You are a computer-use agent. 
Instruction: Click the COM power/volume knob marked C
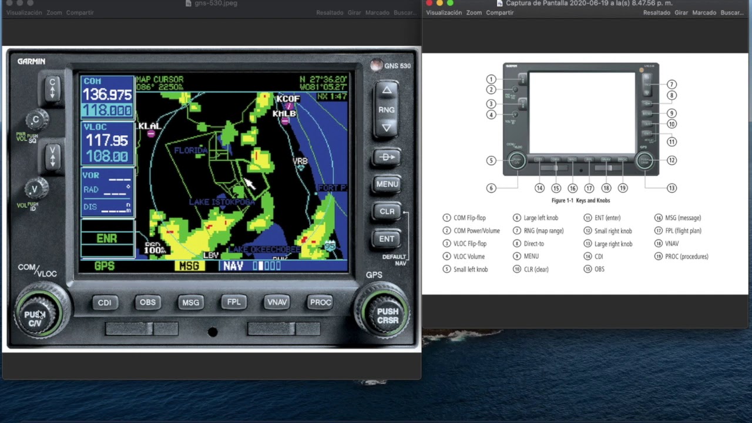(36, 120)
